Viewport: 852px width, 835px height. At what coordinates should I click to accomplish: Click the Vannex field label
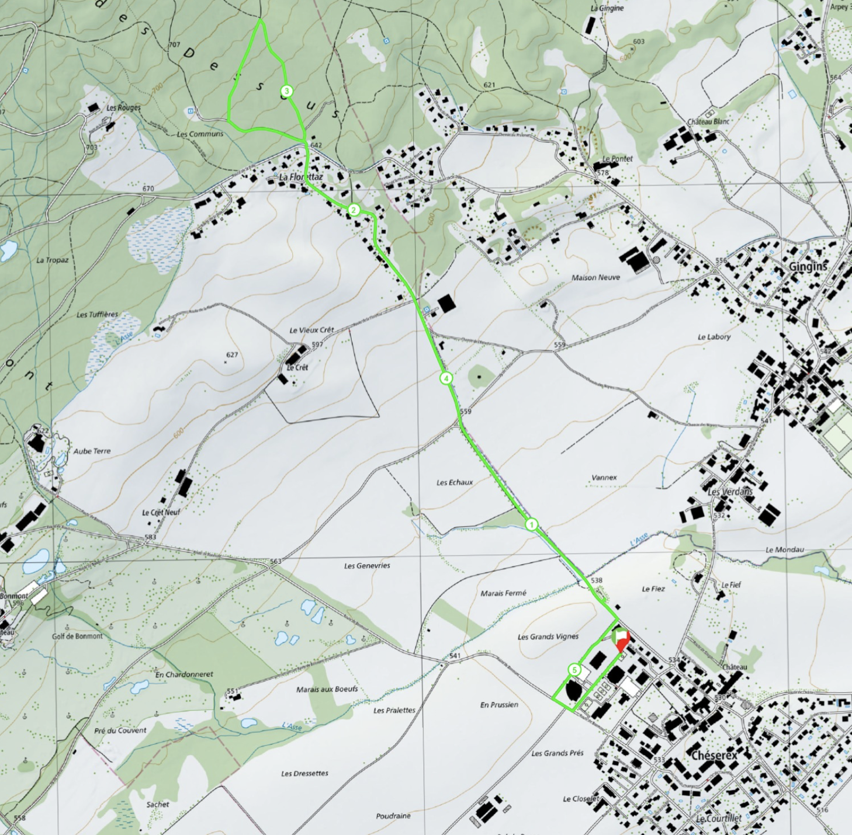(x=604, y=477)
